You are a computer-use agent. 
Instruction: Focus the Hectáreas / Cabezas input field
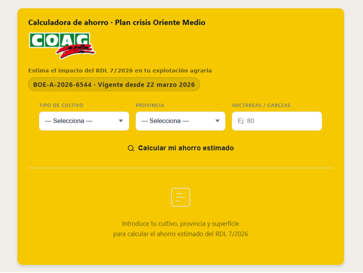point(277,121)
